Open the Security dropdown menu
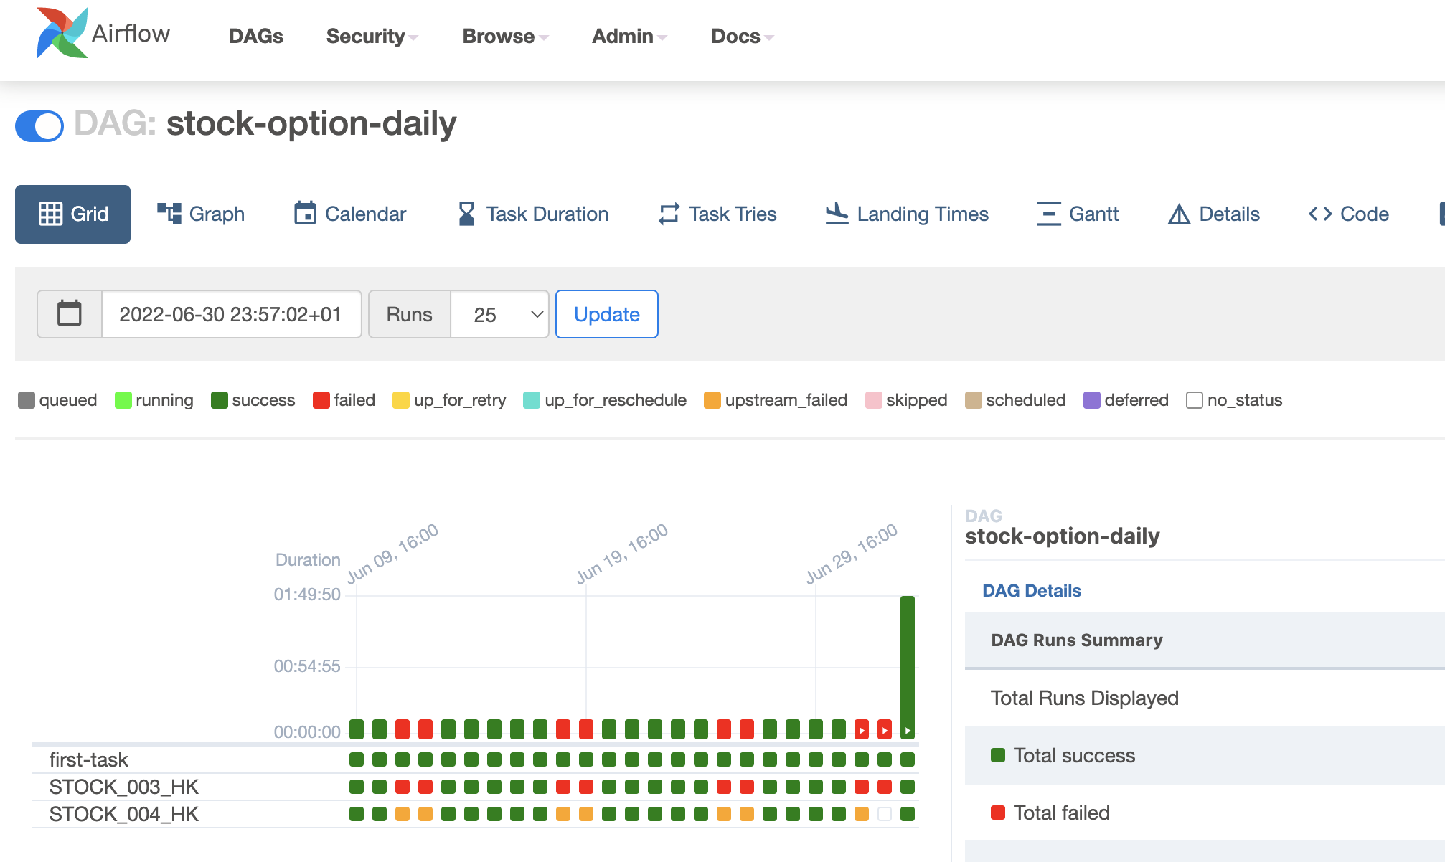This screenshot has height=862, width=1445. pos(372,37)
